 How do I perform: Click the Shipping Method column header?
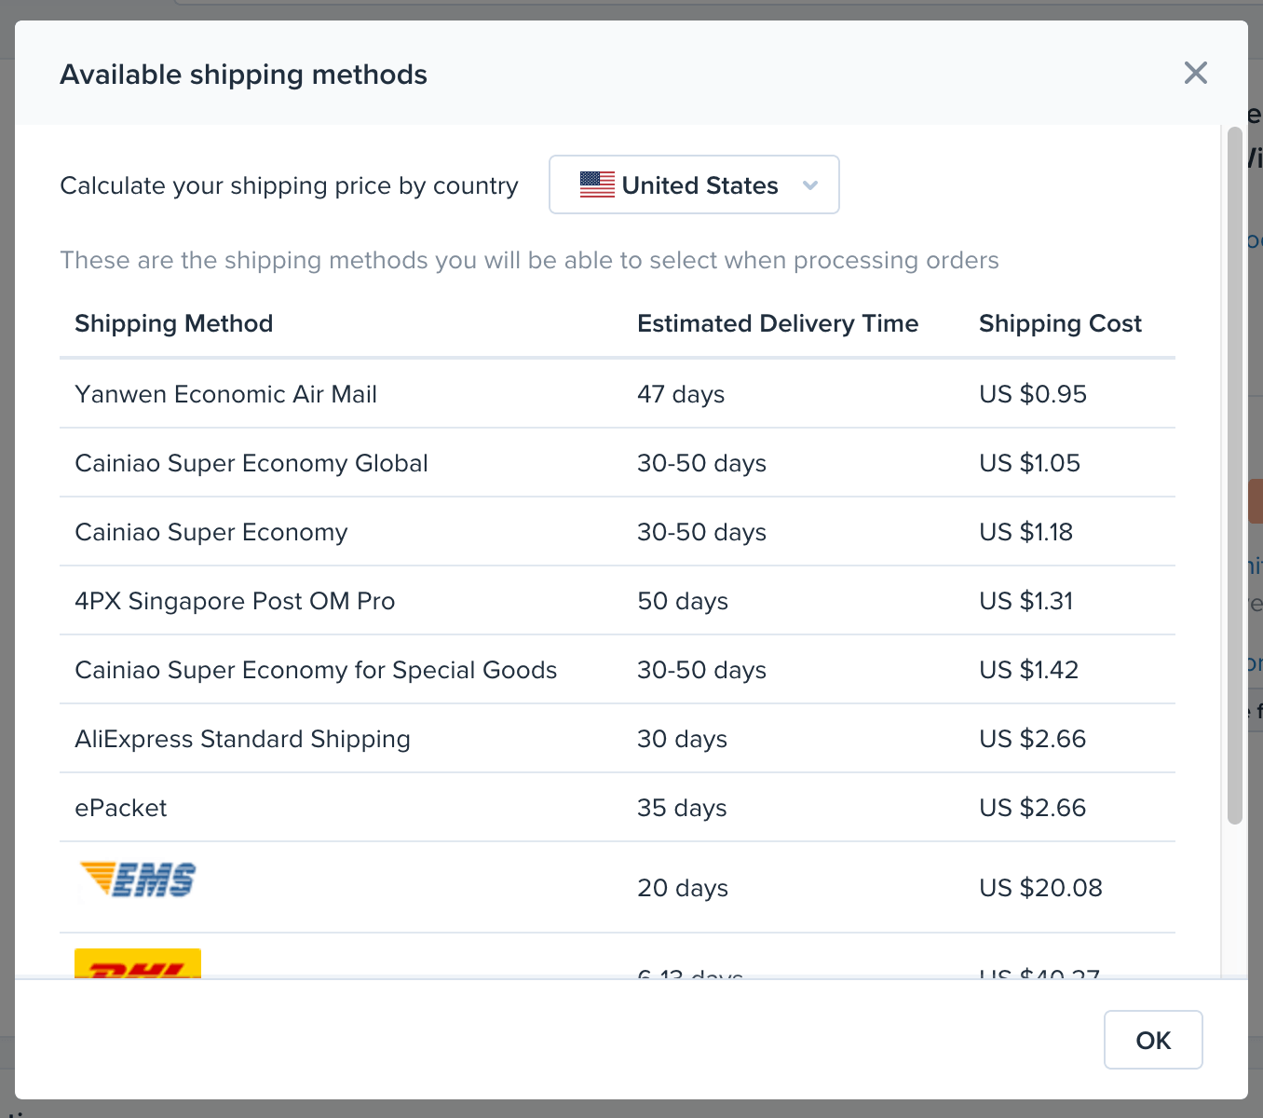[174, 323]
